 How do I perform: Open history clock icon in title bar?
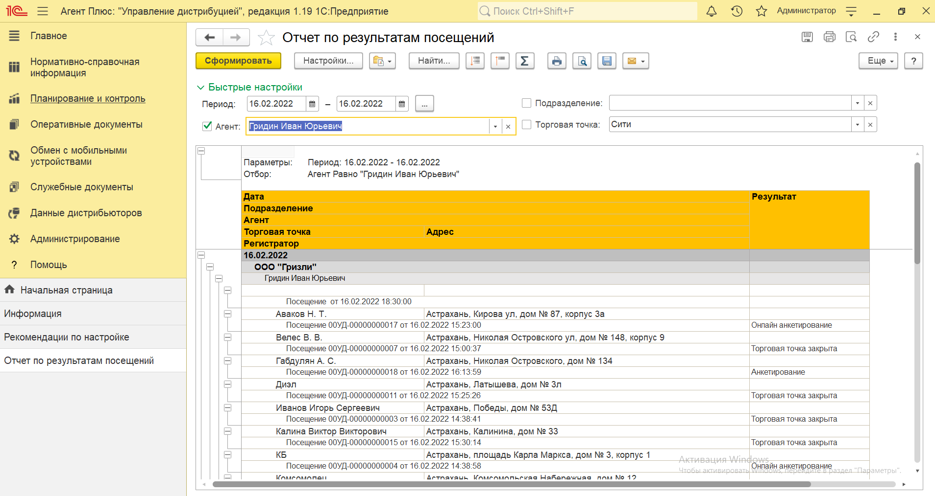(737, 11)
